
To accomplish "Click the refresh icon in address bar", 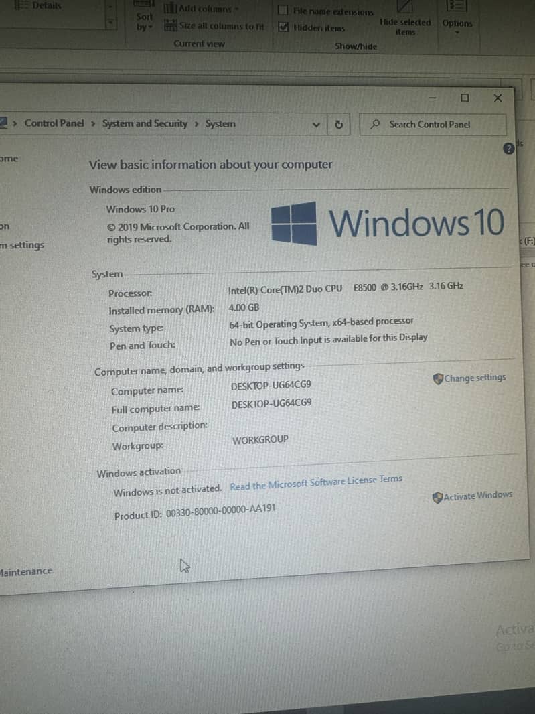I will pyautogui.click(x=338, y=125).
